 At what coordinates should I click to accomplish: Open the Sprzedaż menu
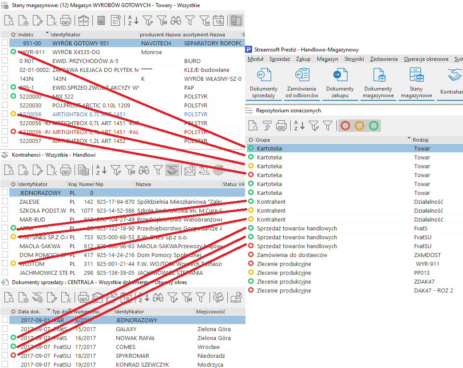[x=280, y=59]
